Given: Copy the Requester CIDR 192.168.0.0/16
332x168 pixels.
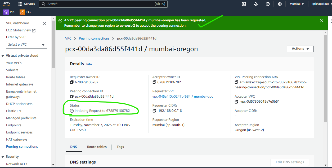Looking at the screenshot, I should coord(154,111).
